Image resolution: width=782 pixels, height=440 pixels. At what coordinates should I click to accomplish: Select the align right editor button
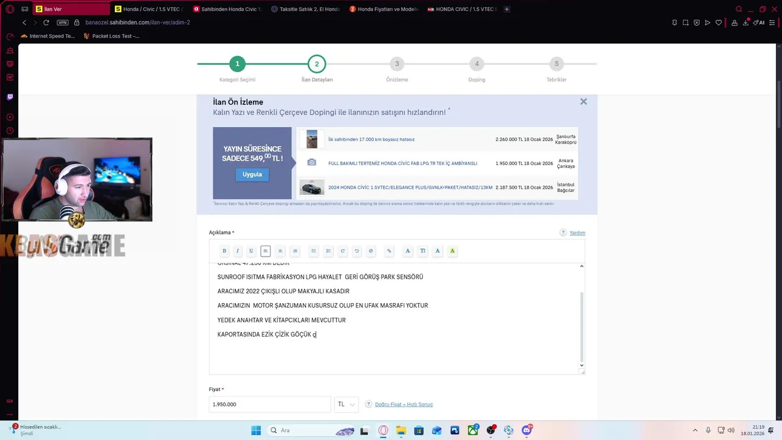coord(295,251)
